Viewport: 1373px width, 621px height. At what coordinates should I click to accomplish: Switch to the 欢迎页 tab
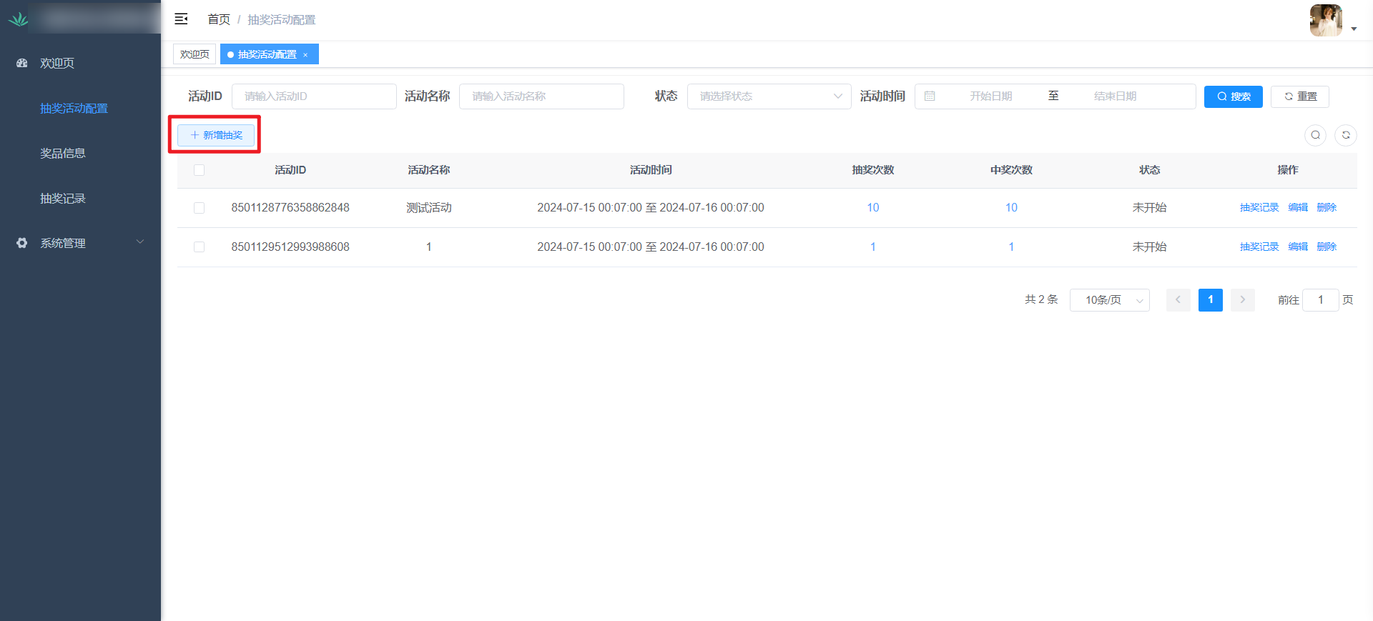[x=195, y=54]
